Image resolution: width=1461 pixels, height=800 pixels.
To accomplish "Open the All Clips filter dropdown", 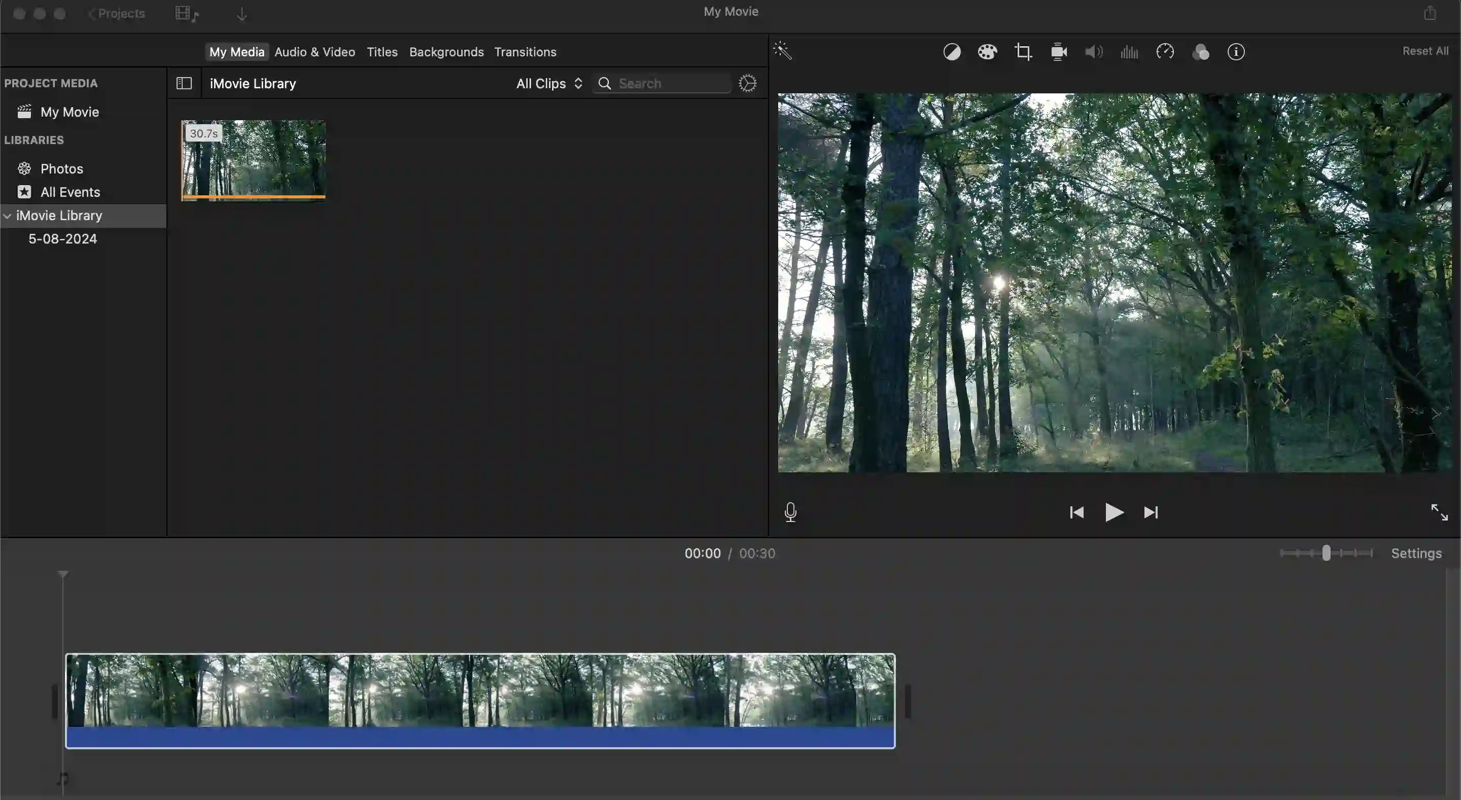I will point(548,83).
